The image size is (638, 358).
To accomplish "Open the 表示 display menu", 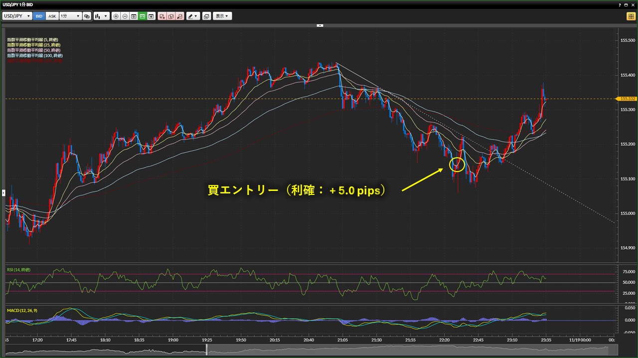I will coord(222,16).
